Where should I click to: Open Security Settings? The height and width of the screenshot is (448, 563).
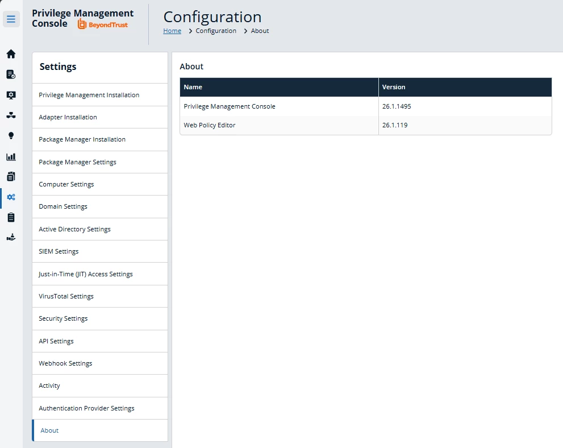[100, 319]
